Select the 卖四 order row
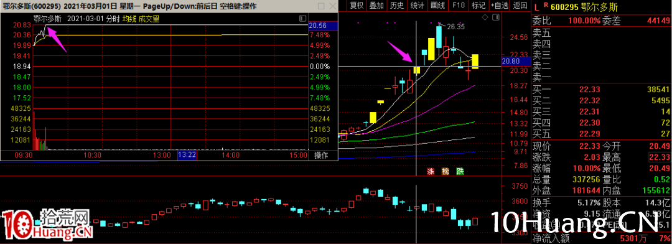 [x=601, y=44]
